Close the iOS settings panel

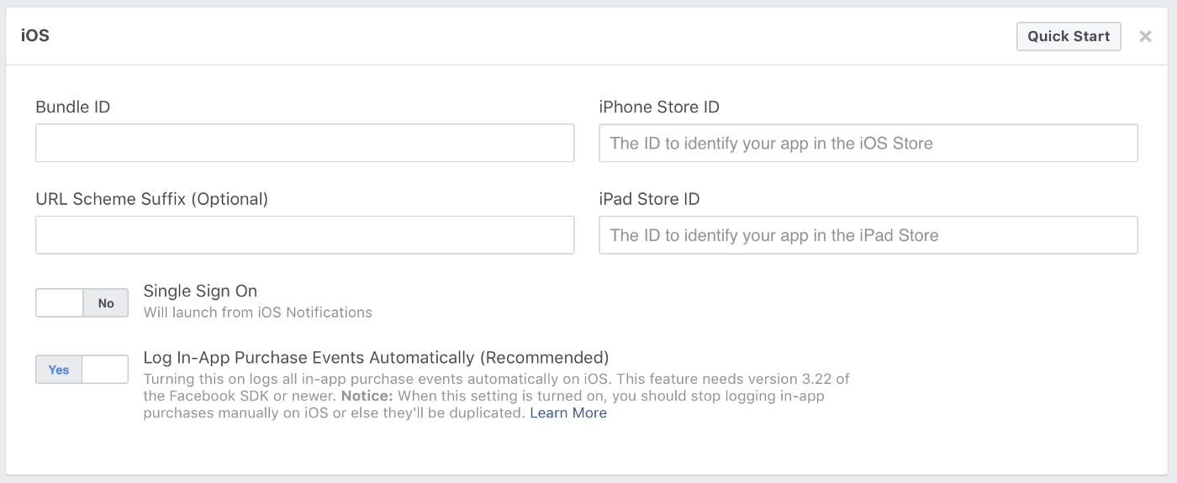click(x=1145, y=37)
